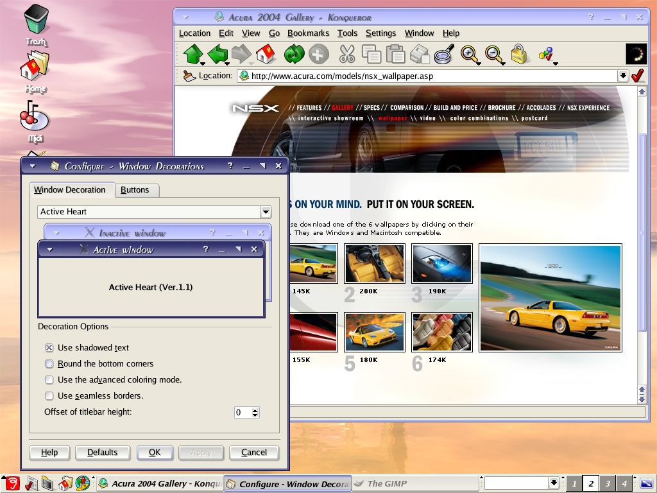Screen dimensions: 657x493
Task: Click the Help button in the Configure dialog
Action: coord(49,453)
